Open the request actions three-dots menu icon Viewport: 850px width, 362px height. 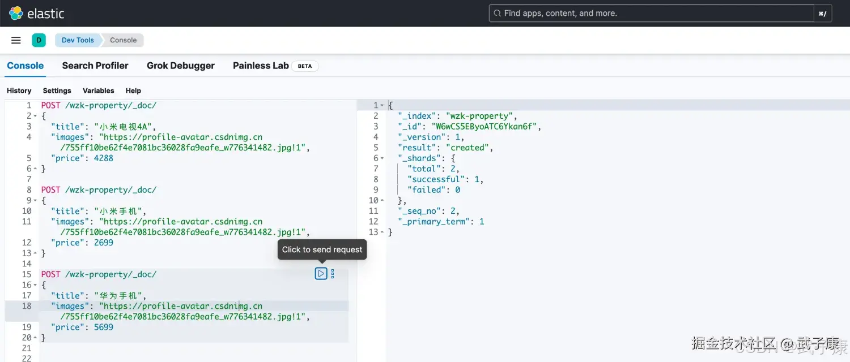(x=332, y=273)
